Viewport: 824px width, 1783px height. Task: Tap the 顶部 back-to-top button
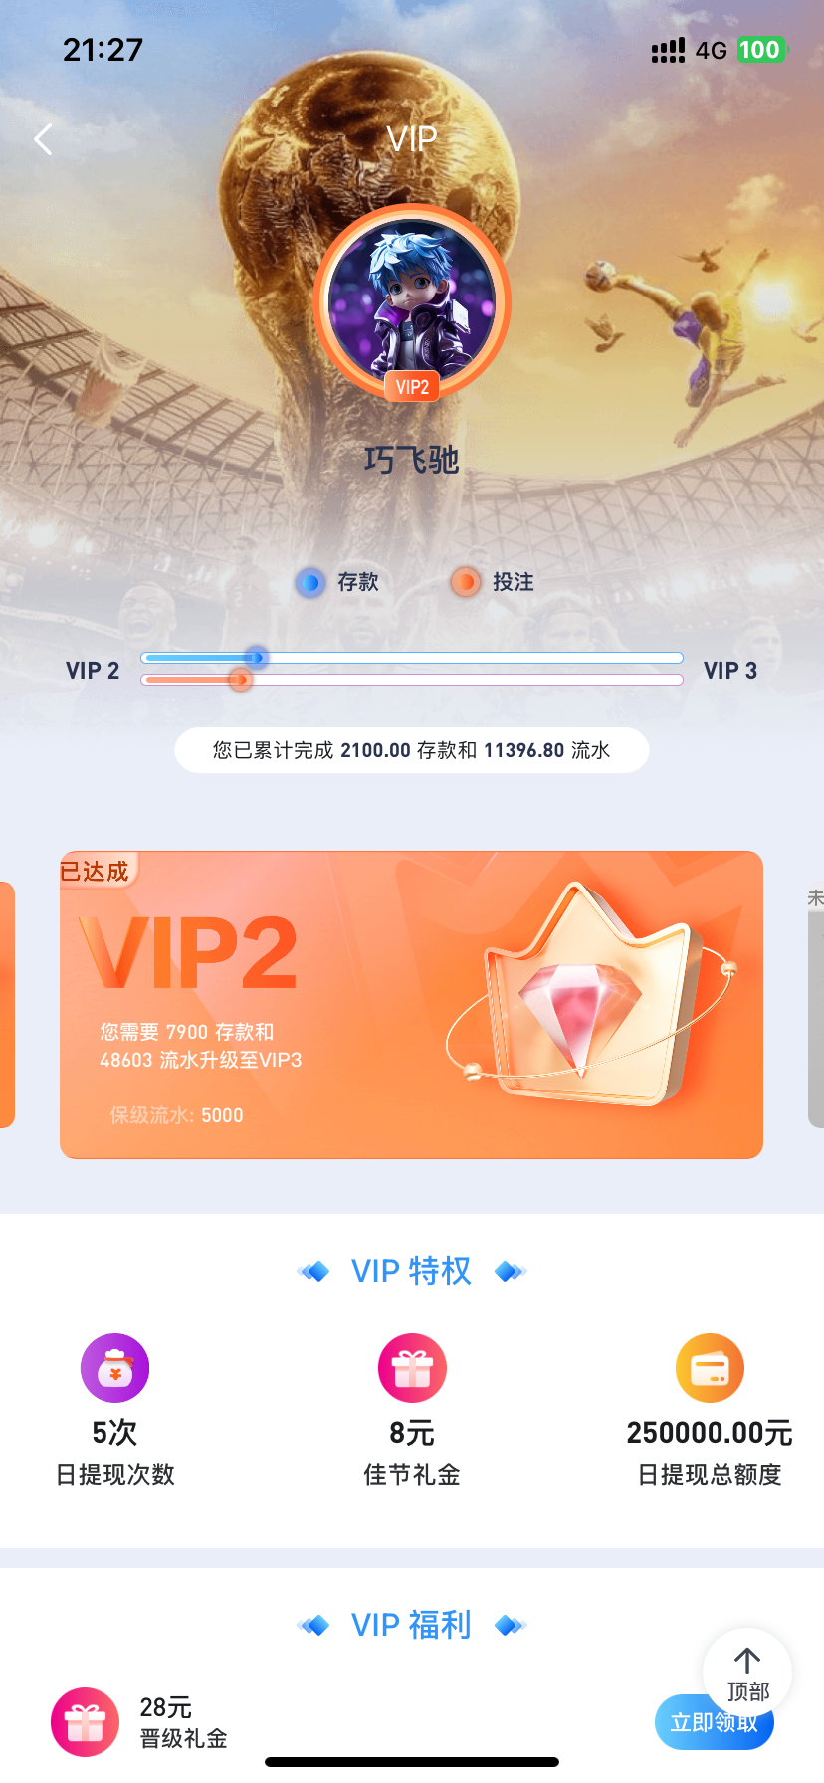pos(747,1673)
